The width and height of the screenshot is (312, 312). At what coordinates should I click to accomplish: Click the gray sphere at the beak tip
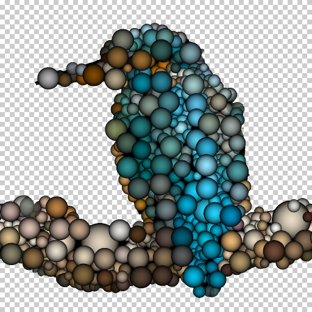pos(48,78)
